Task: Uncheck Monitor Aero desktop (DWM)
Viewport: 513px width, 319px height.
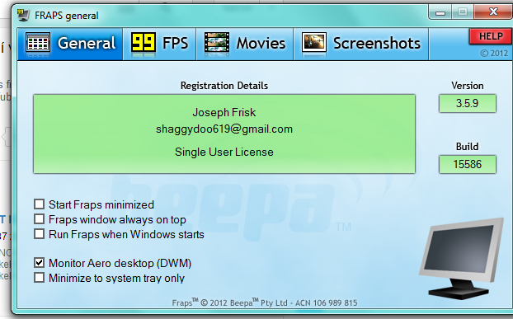Action: [40, 263]
